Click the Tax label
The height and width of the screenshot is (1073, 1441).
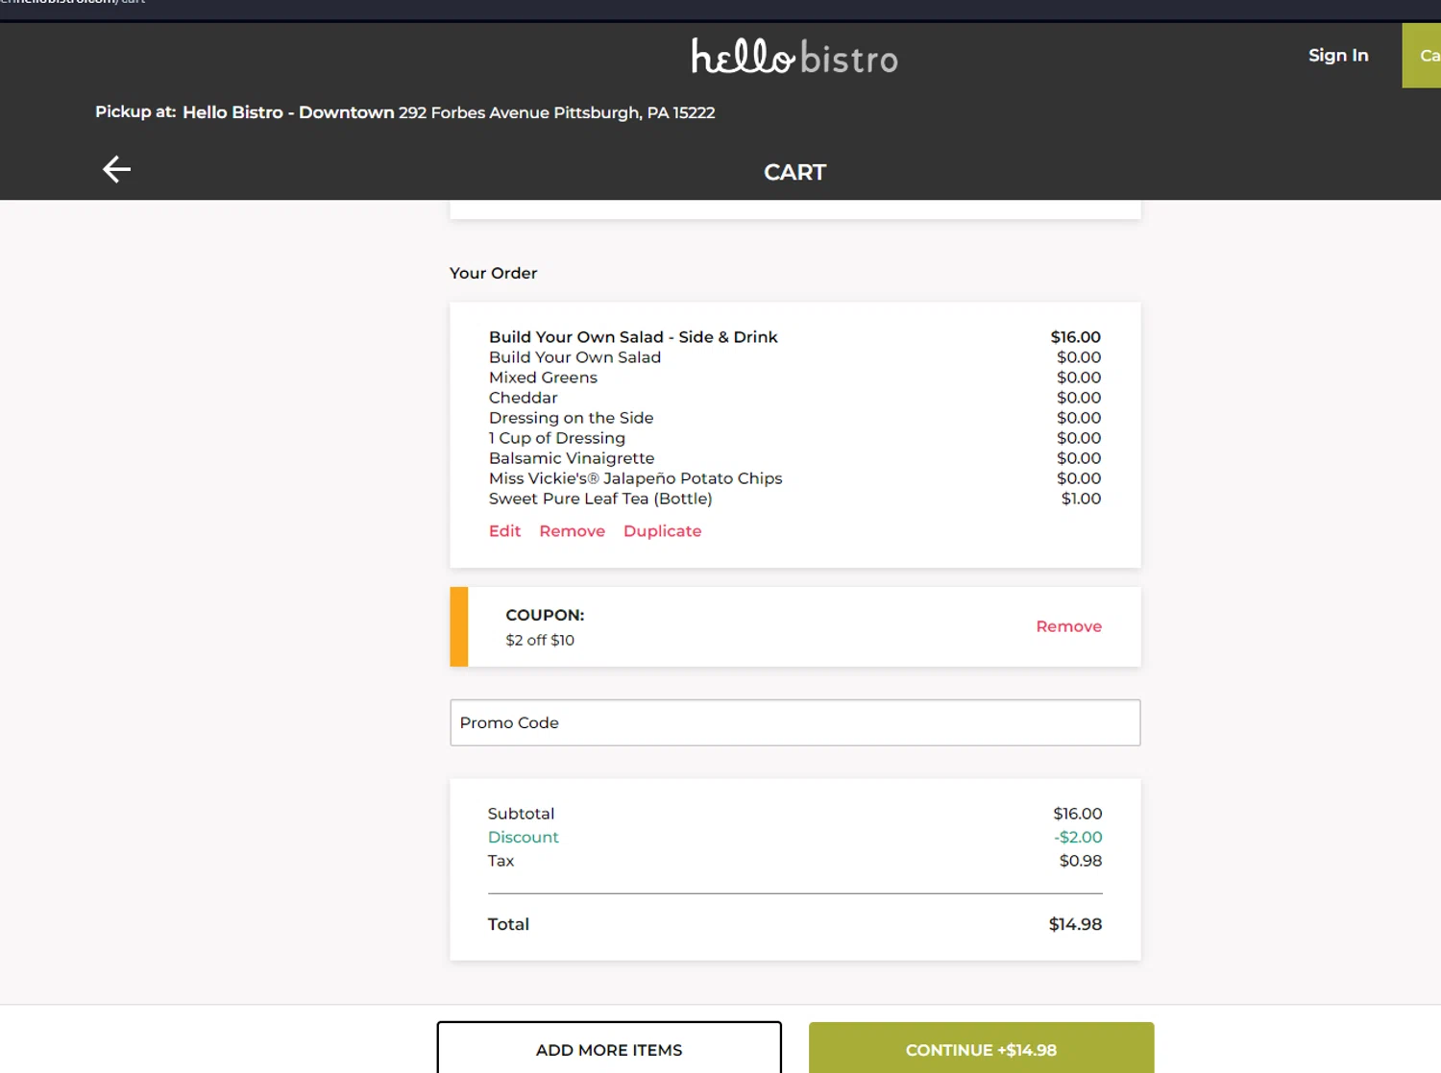tap(501, 861)
